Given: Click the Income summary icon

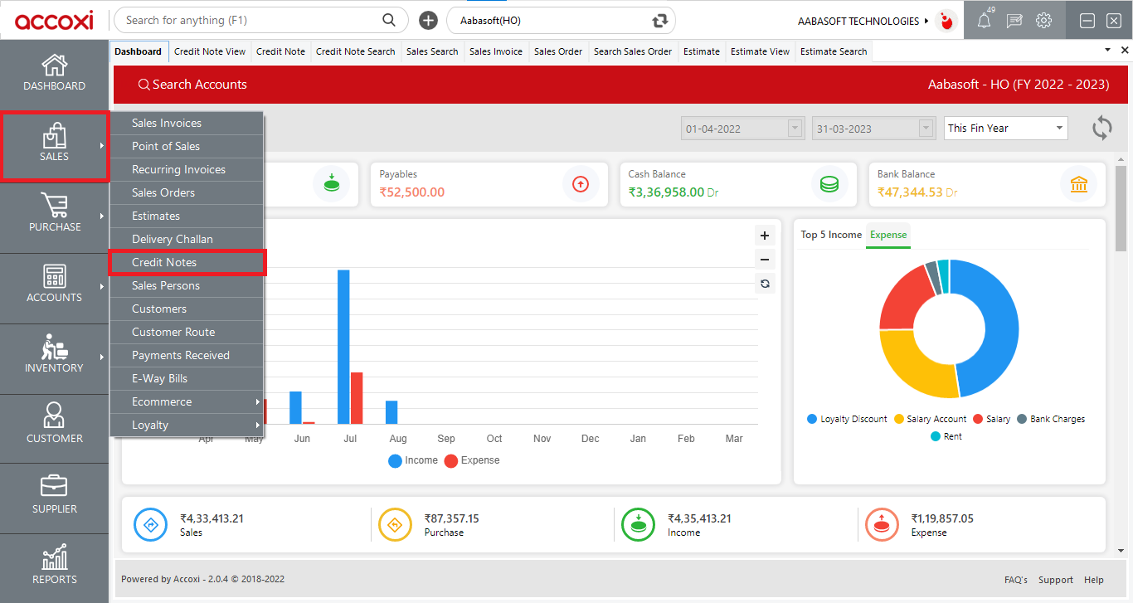Looking at the screenshot, I should click(x=639, y=524).
